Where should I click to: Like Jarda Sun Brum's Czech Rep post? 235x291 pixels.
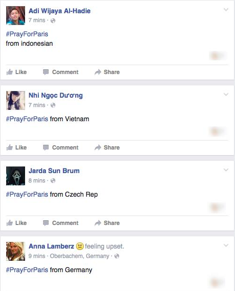[x=17, y=223]
